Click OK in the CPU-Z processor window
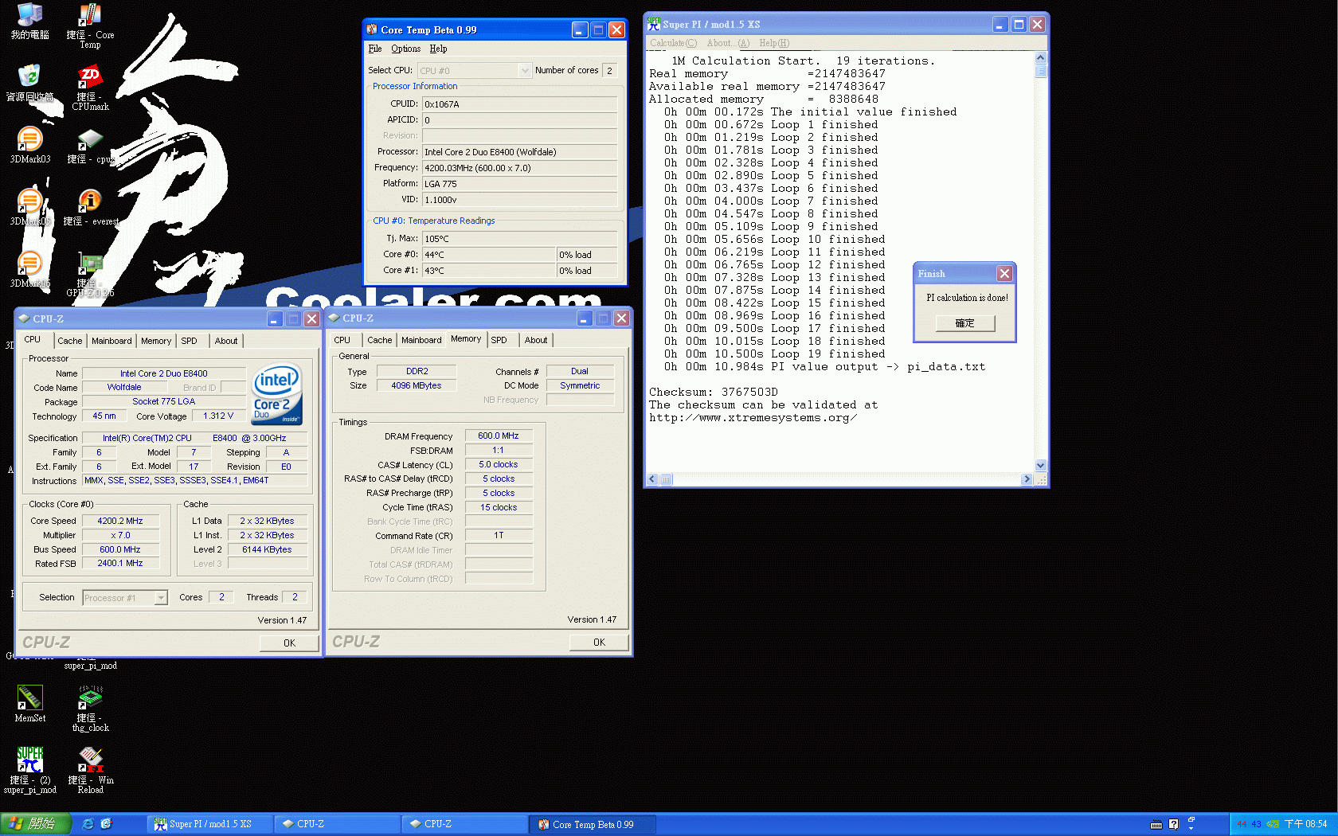 click(x=289, y=643)
